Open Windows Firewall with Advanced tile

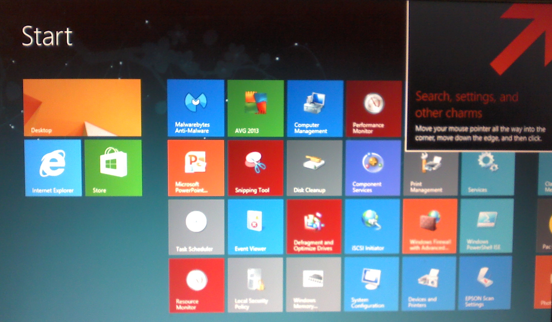[430, 226]
